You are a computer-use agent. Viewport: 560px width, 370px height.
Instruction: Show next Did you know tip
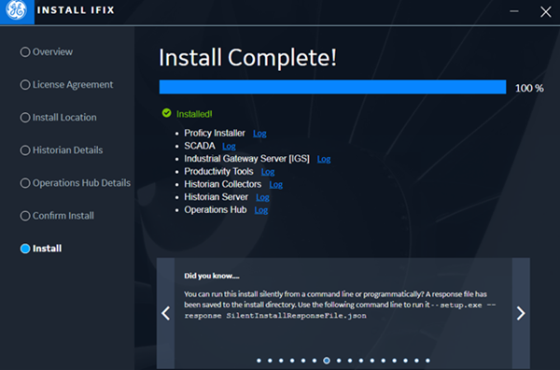click(521, 313)
